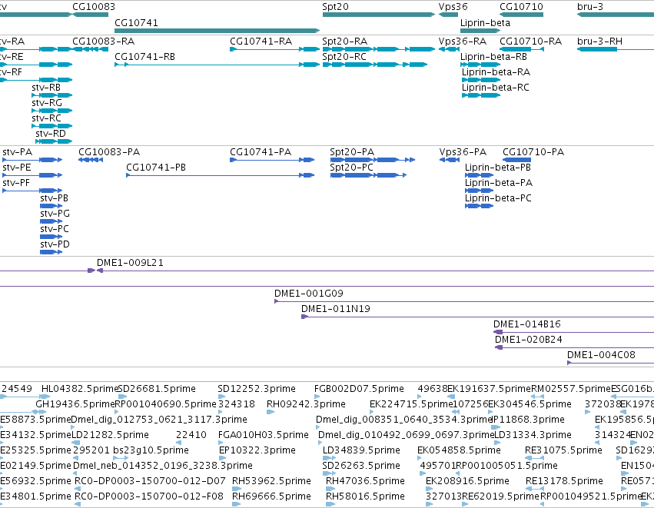Click BAC clone DME1-009L21
The width and height of the screenshot is (654, 508).
pyautogui.click(x=375, y=271)
